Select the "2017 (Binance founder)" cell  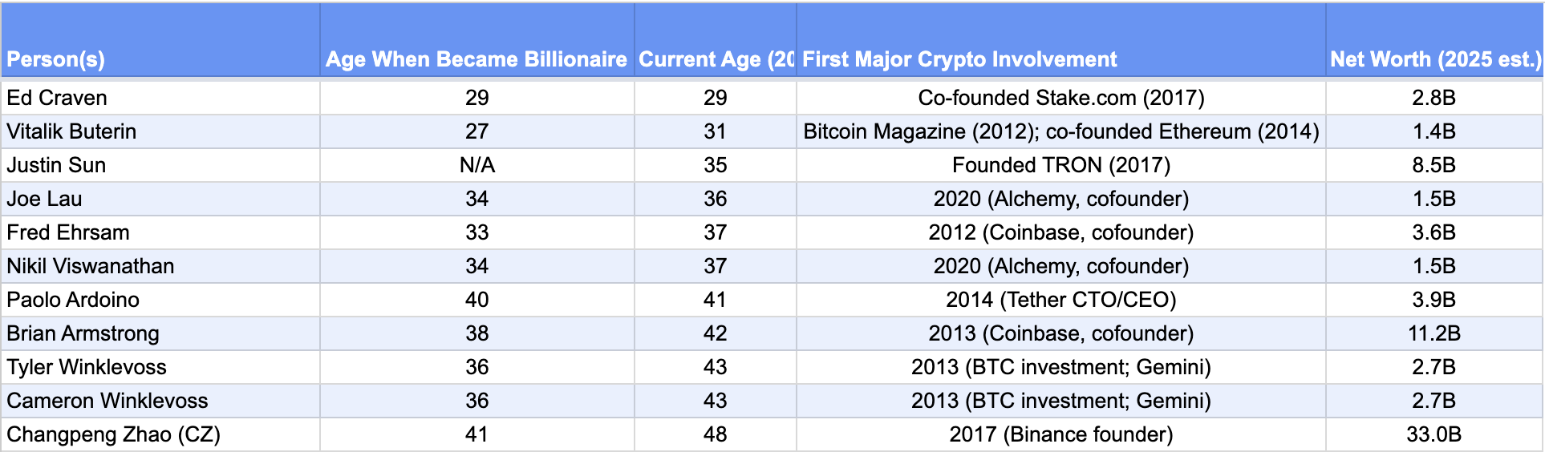1060,434
